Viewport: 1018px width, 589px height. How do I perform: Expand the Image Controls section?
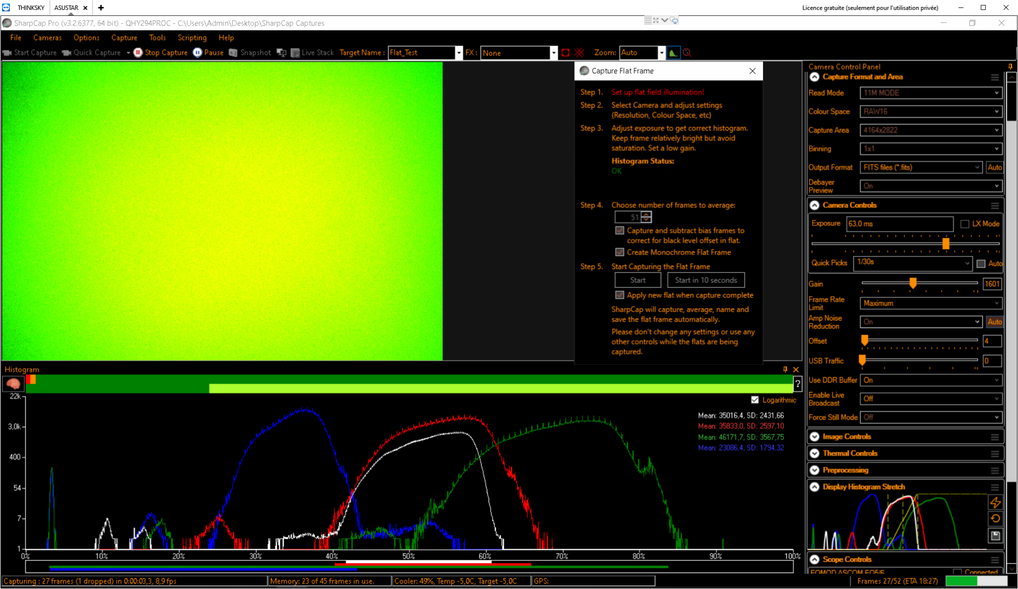click(x=814, y=437)
